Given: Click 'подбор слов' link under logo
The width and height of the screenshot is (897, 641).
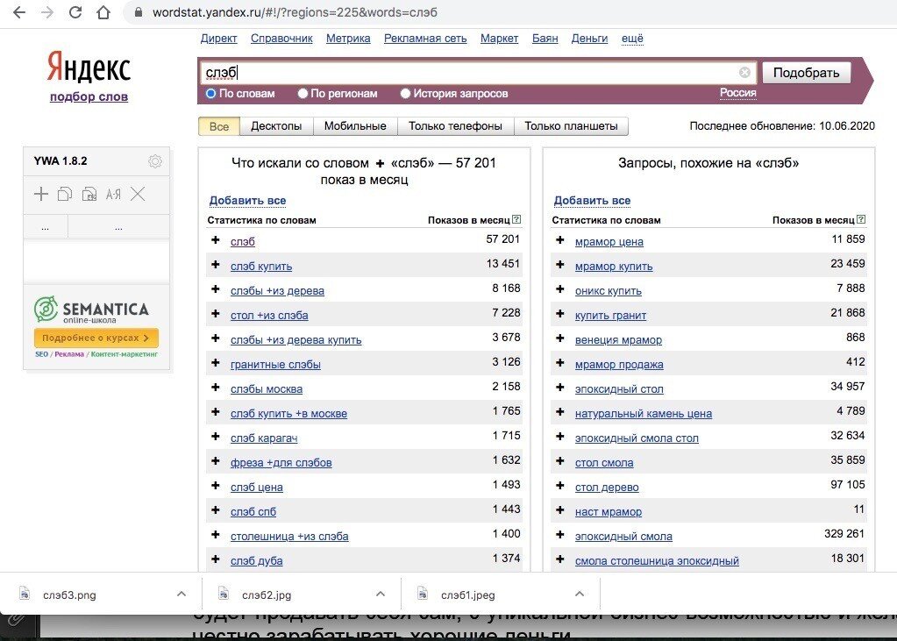Looking at the screenshot, I should click(x=89, y=96).
